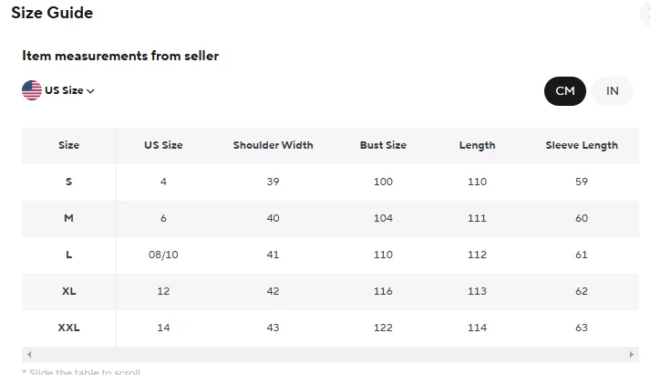Click the Sleeve Length column header
Image resolution: width=650 pixels, height=375 pixels.
[x=581, y=145]
